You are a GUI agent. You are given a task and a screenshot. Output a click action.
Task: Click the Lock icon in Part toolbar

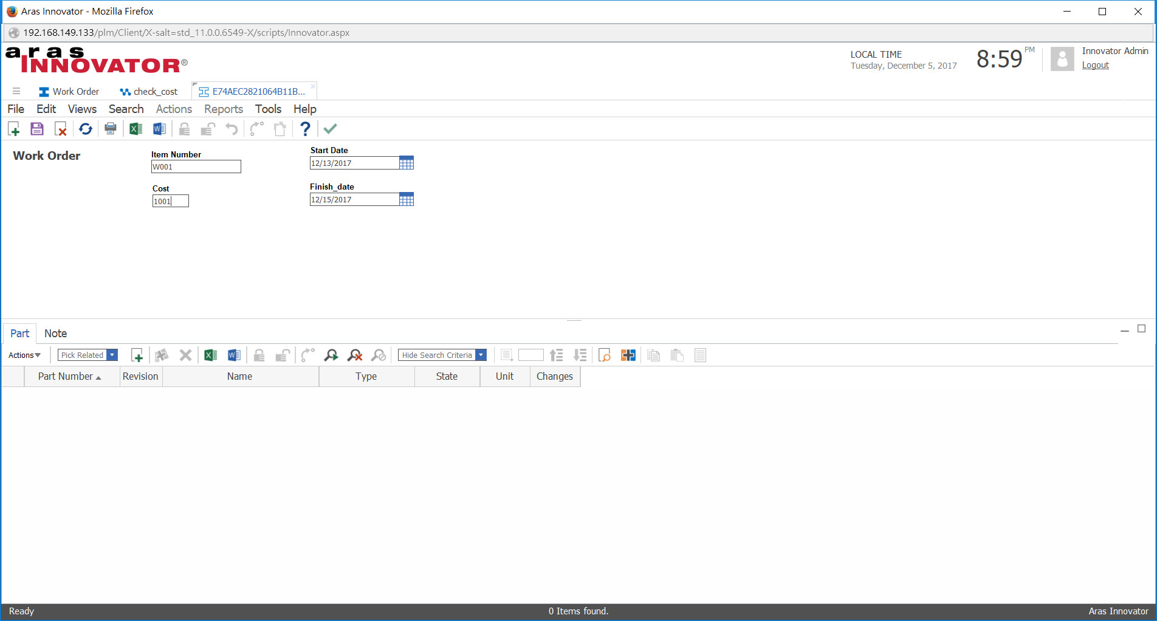click(x=259, y=355)
